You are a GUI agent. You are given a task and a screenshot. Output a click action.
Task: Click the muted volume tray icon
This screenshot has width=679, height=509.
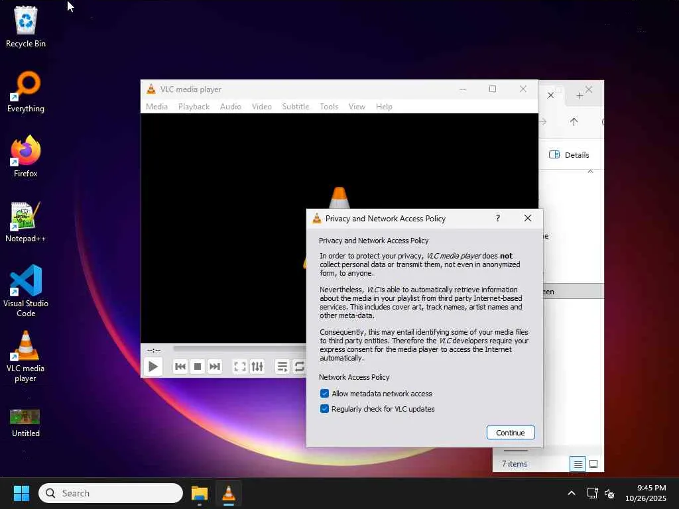609,493
